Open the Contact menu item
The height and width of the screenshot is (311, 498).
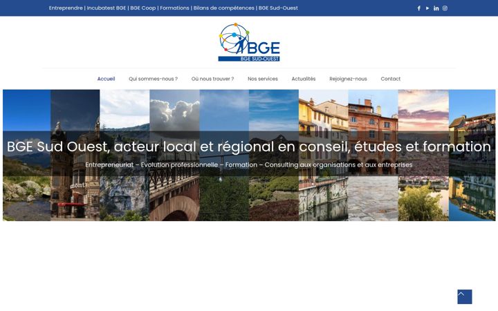pos(391,79)
